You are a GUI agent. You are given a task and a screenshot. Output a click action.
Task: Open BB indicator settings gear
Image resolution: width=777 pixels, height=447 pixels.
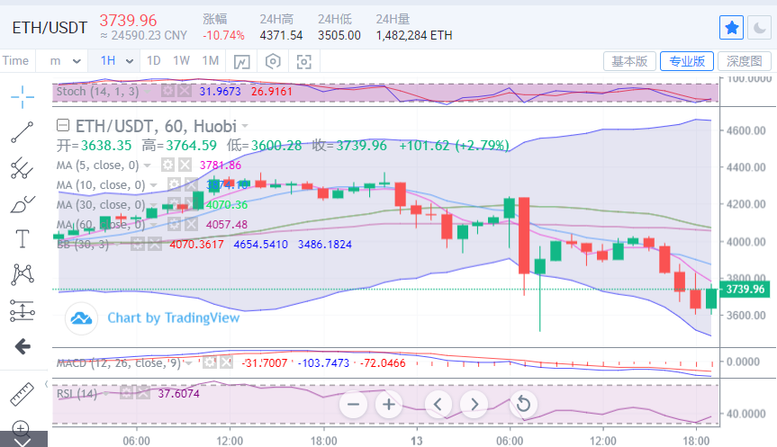pyautogui.click(x=137, y=244)
